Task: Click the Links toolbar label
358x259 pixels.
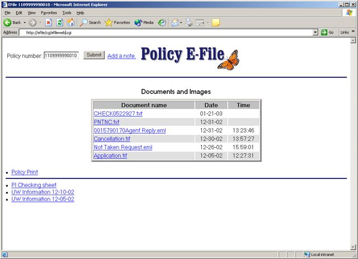Action: pyautogui.click(x=345, y=32)
